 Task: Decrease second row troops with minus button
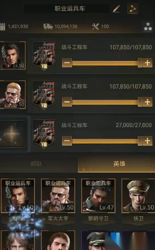(x=67, y=102)
